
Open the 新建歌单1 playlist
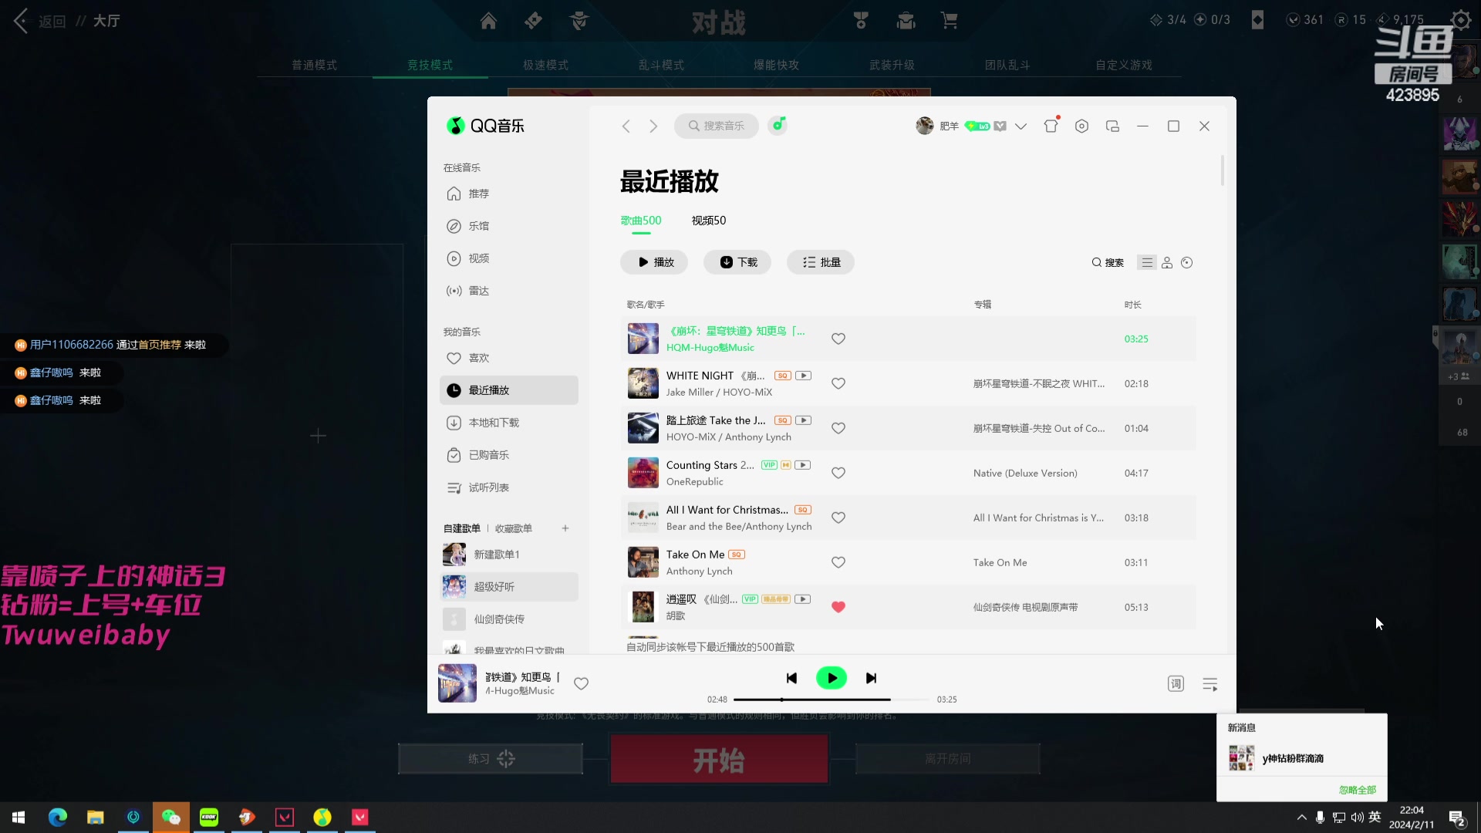(x=509, y=555)
